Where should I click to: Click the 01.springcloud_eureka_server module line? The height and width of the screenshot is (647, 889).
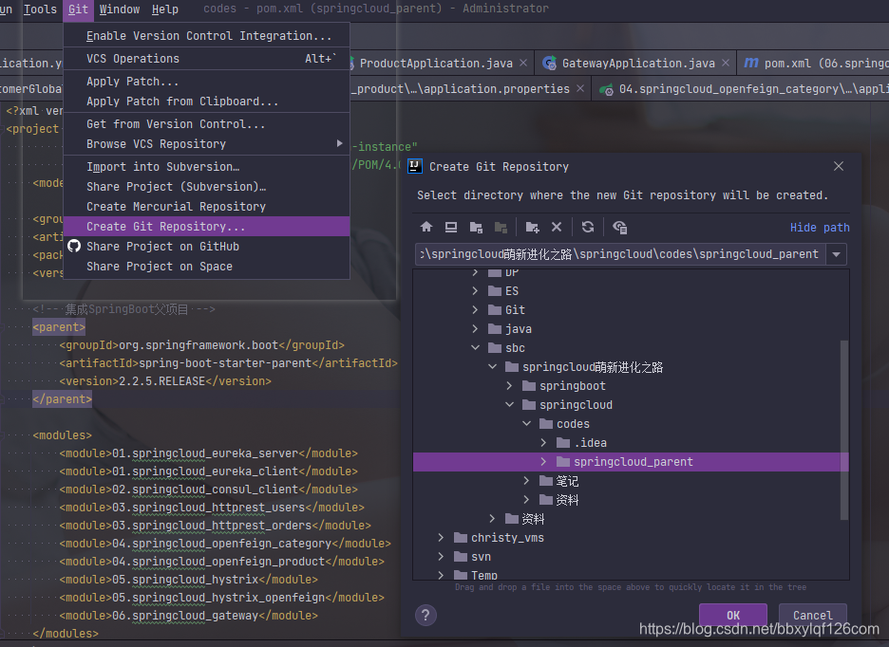pos(209,453)
